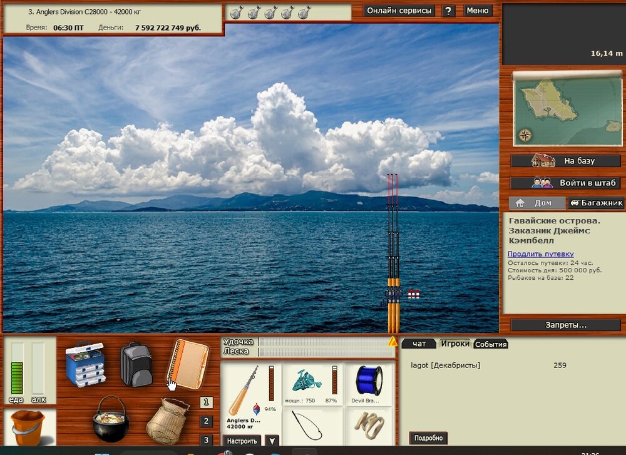626x455 pixels.
Task: Click the red-blue float icon near 94%
Action: pyautogui.click(x=257, y=409)
